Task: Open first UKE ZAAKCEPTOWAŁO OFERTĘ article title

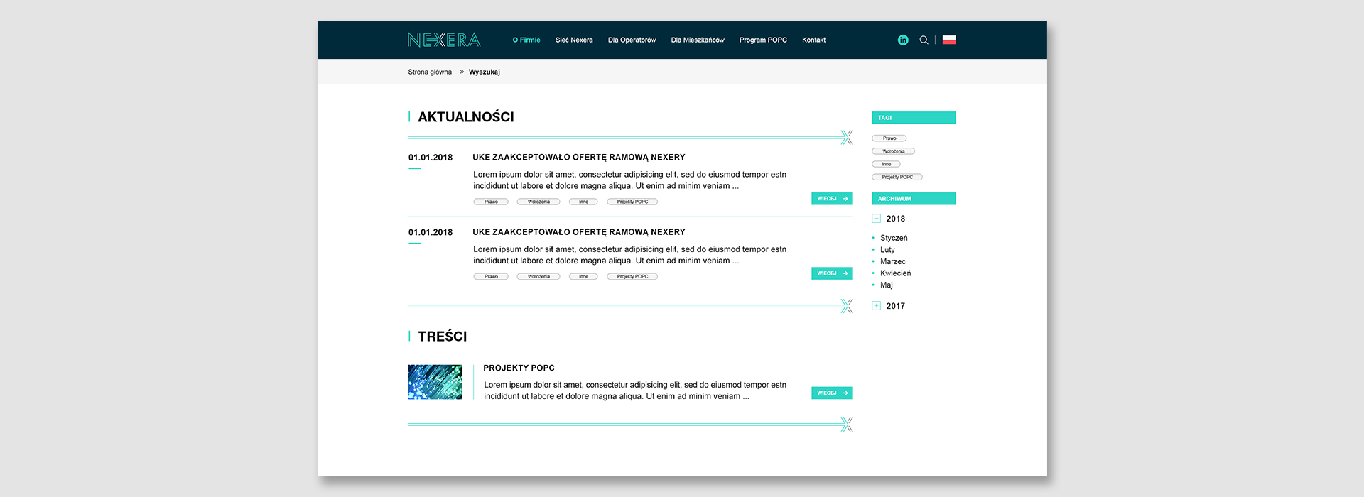Action: (x=579, y=157)
